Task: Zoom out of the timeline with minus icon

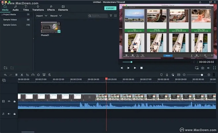Action: click(184, 75)
